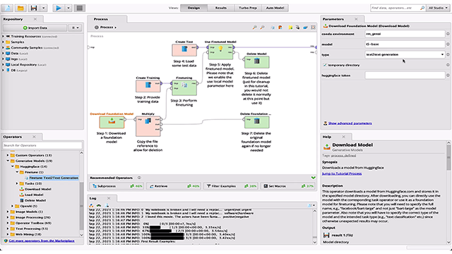
Task: Click Get more operators from the Marketplace link
Action: pos(42,241)
